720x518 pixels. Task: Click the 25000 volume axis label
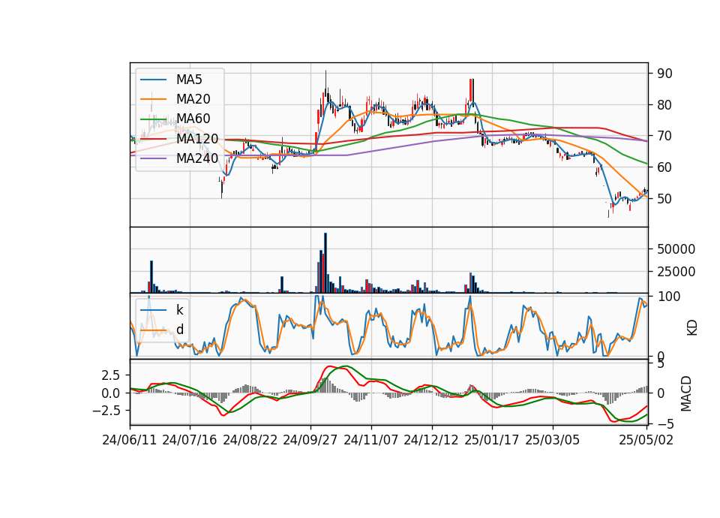click(676, 272)
